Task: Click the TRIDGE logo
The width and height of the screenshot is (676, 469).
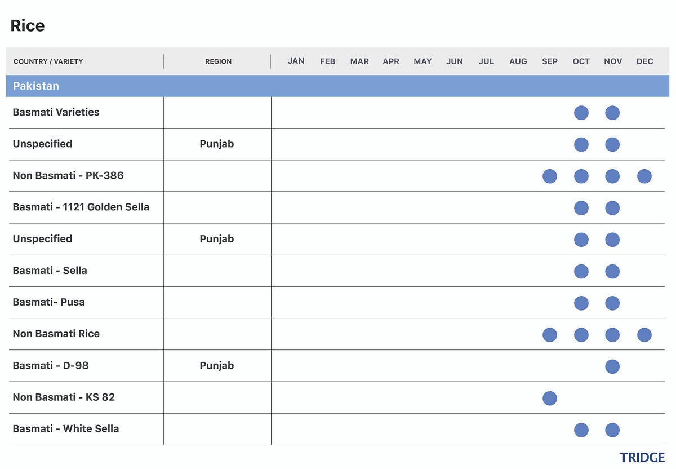Action: 642,457
